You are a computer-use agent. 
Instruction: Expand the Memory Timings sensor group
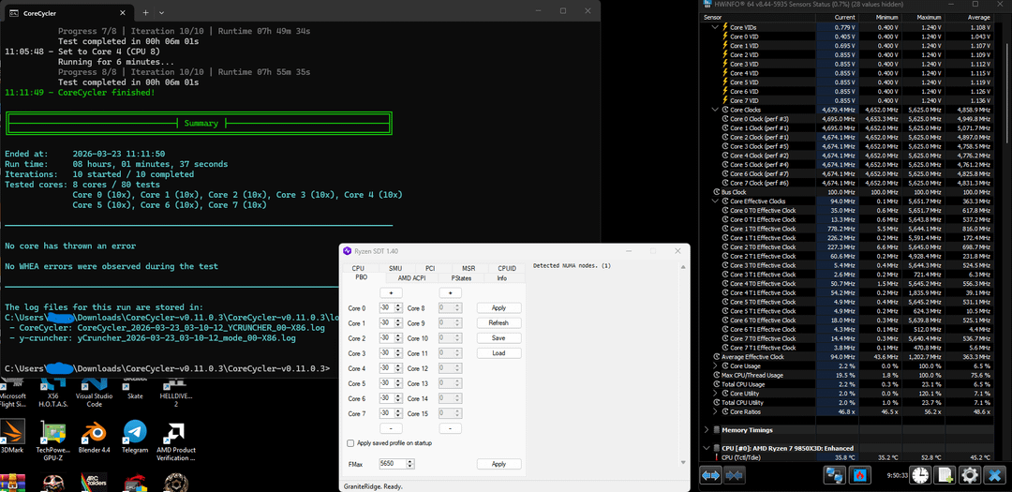click(706, 429)
